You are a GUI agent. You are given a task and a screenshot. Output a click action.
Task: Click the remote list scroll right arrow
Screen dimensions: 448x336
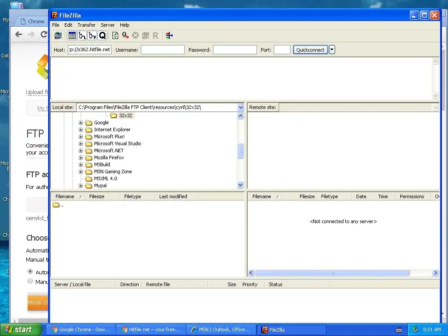tap(435, 273)
